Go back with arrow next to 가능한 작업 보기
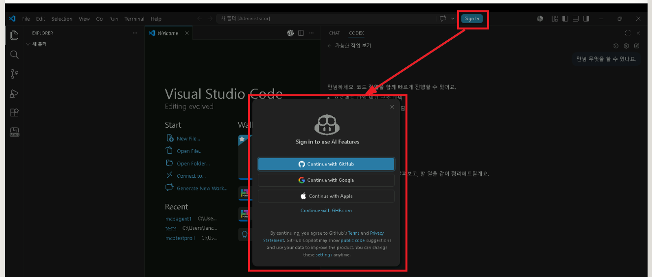This screenshot has width=652, height=277. pyautogui.click(x=329, y=46)
